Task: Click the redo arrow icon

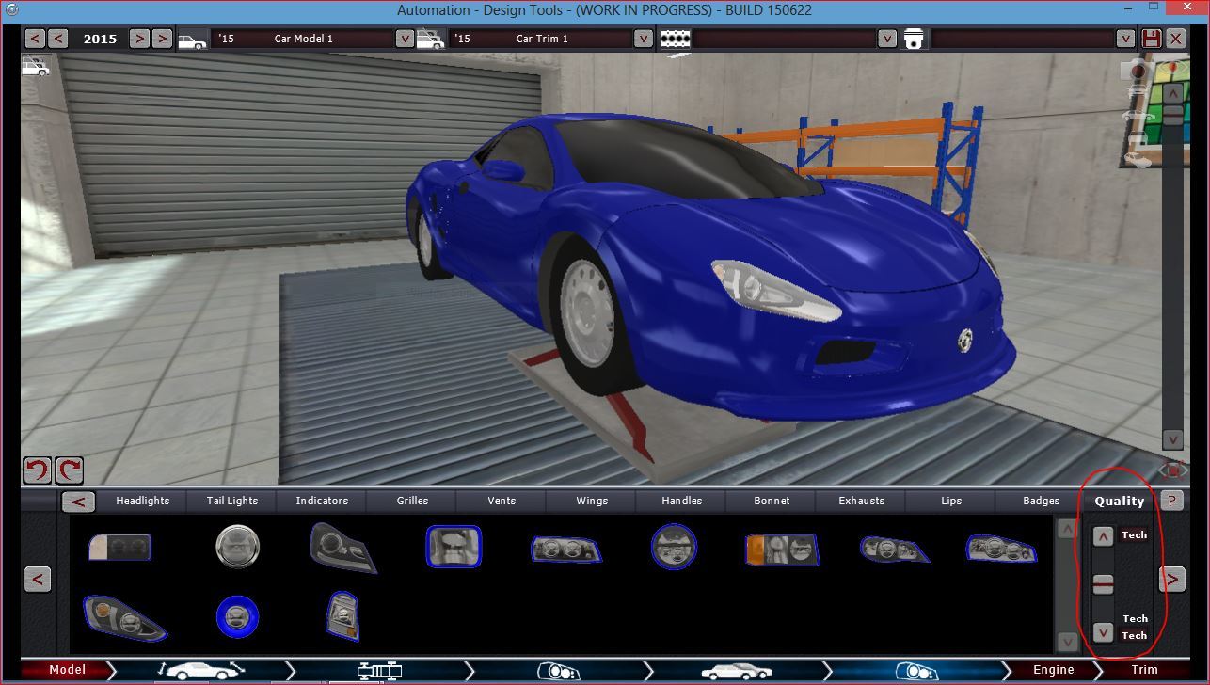Action: point(69,470)
